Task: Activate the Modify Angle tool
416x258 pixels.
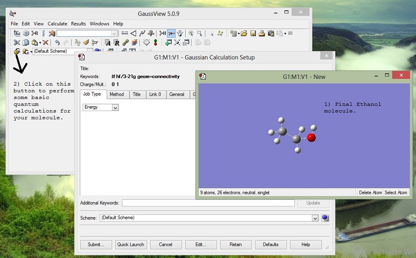Action: (133, 33)
